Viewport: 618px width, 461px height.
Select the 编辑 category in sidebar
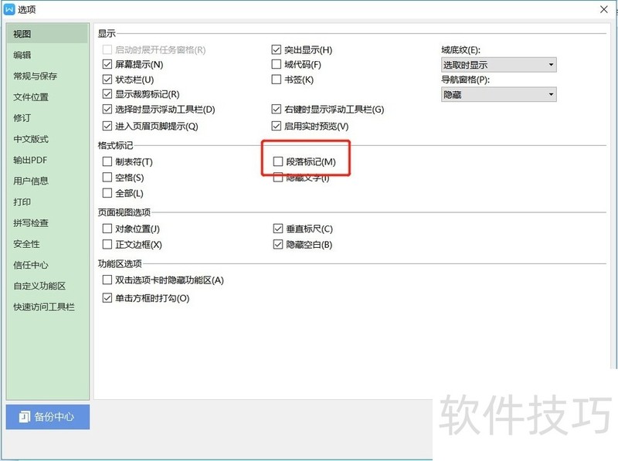pyautogui.click(x=22, y=55)
